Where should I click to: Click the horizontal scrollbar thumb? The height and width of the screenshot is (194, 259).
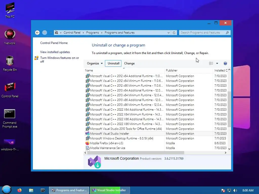[136, 153]
